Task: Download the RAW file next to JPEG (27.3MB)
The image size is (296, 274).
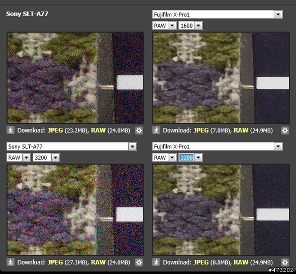Action: coord(98,262)
